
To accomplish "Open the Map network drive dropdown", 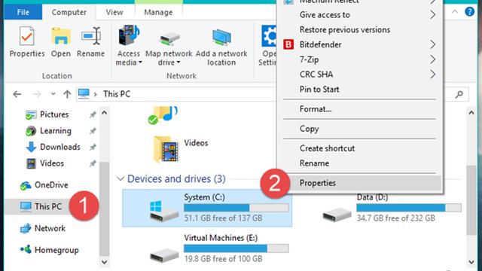I will click(169, 45).
